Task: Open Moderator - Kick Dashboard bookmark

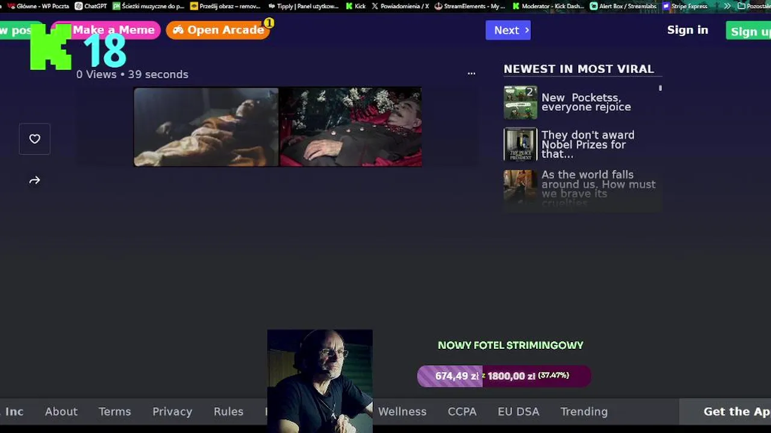Action: [x=549, y=6]
